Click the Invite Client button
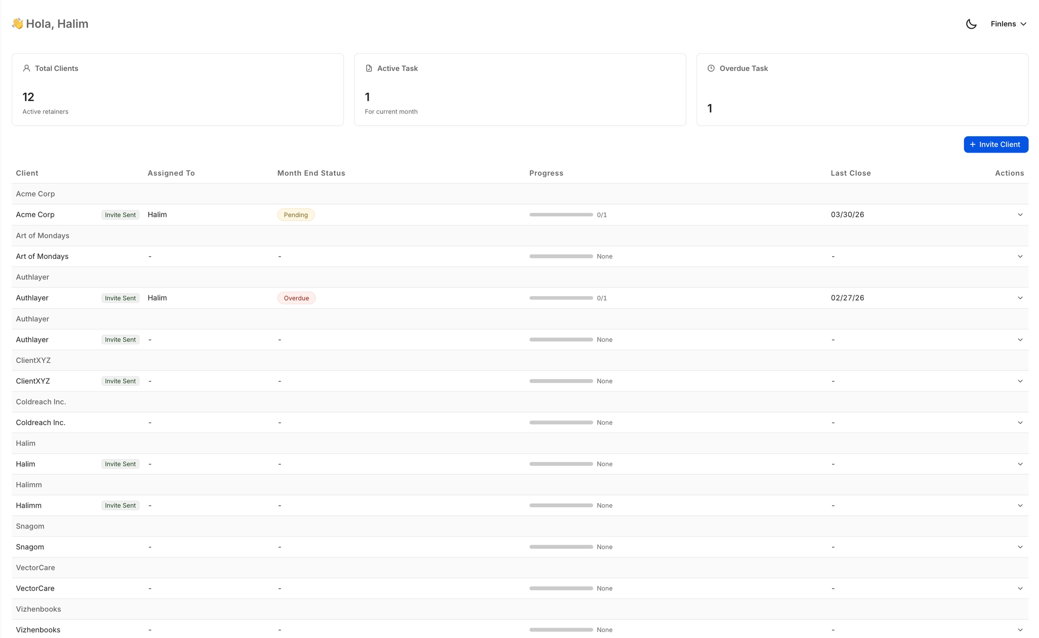Screen dimensions: 1039x638 [x=995, y=144]
